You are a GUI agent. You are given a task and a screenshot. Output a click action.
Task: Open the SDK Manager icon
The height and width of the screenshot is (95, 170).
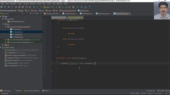coord(86,7)
